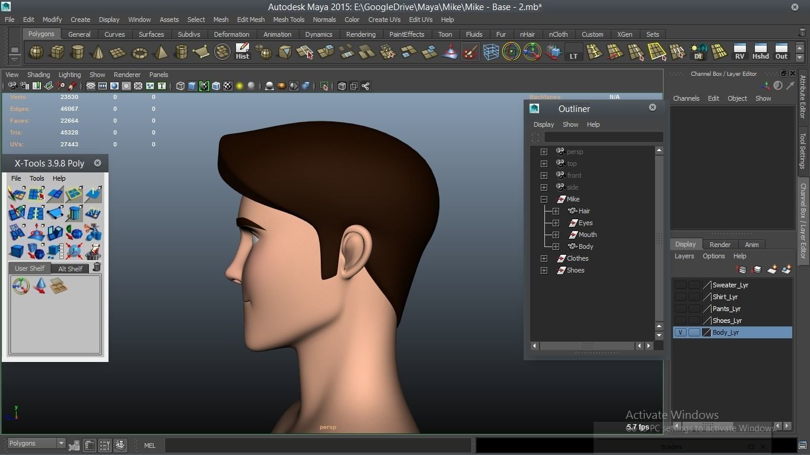This screenshot has height=455, width=810.
Task: Select the Sweater_Lyr layer name
Action: click(731, 285)
